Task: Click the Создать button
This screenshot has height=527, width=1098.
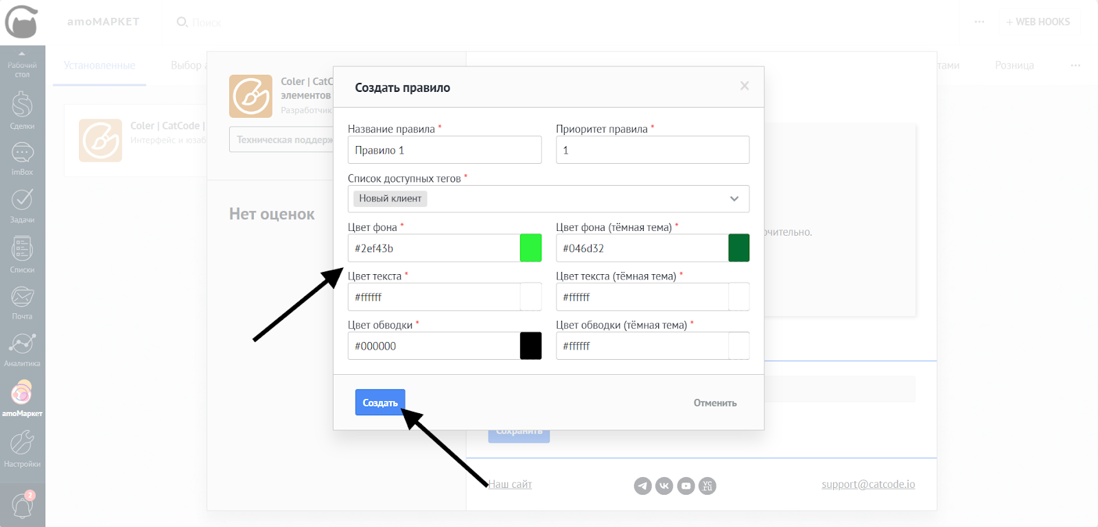Action: click(x=379, y=402)
